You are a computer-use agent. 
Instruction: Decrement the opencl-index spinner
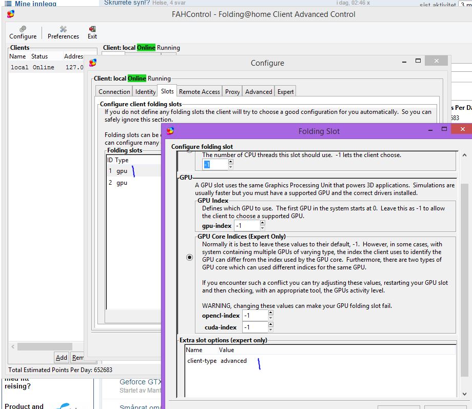pos(270,318)
